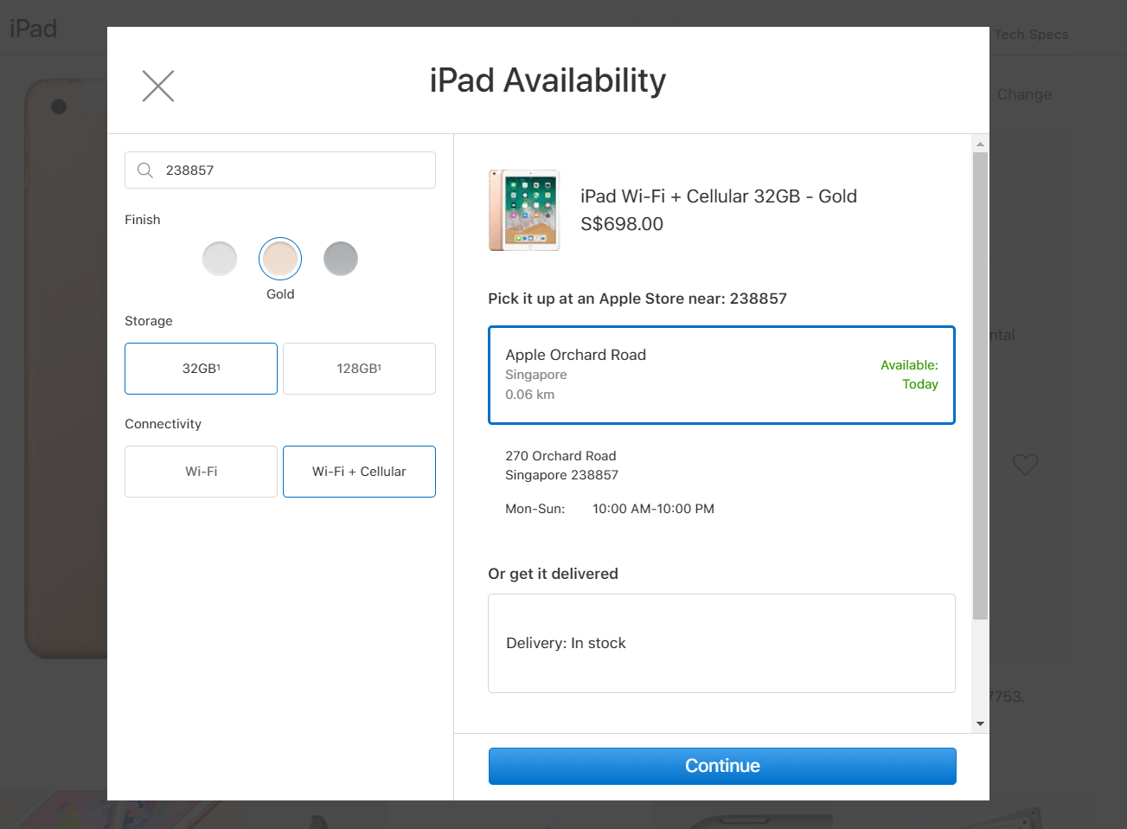Select the Space Gray finish circle
Viewport: 1127px width, 829px height.
(340, 258)
